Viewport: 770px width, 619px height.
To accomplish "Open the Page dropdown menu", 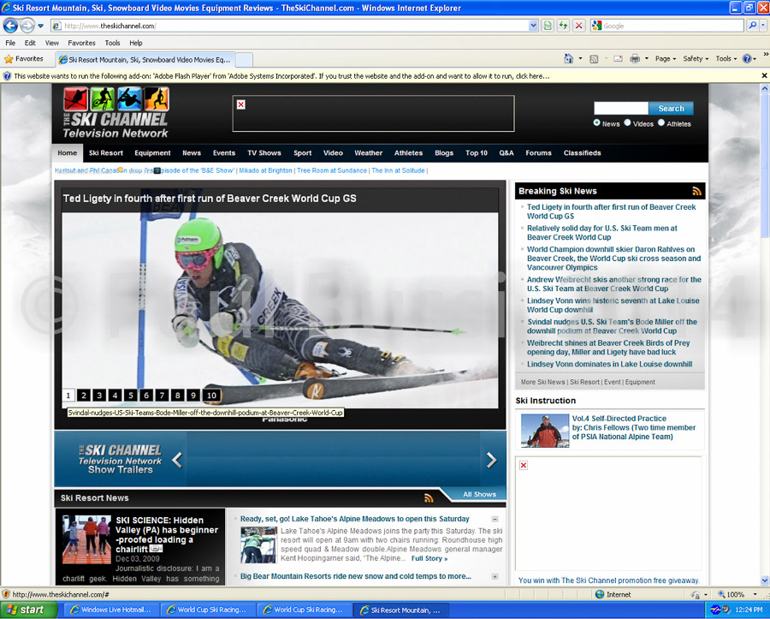I will [x=666, y=59].
